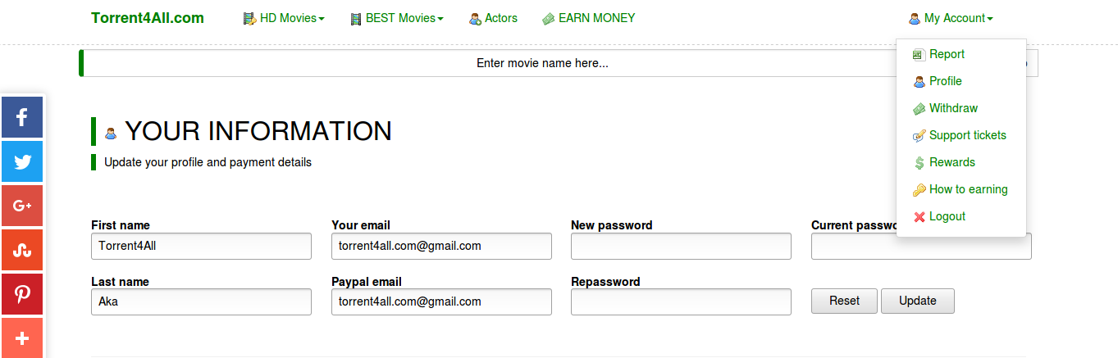The width and height of the screenshot is (1118, 358).
Task: Share page via Twitter icon
Action: click(22, 161)
